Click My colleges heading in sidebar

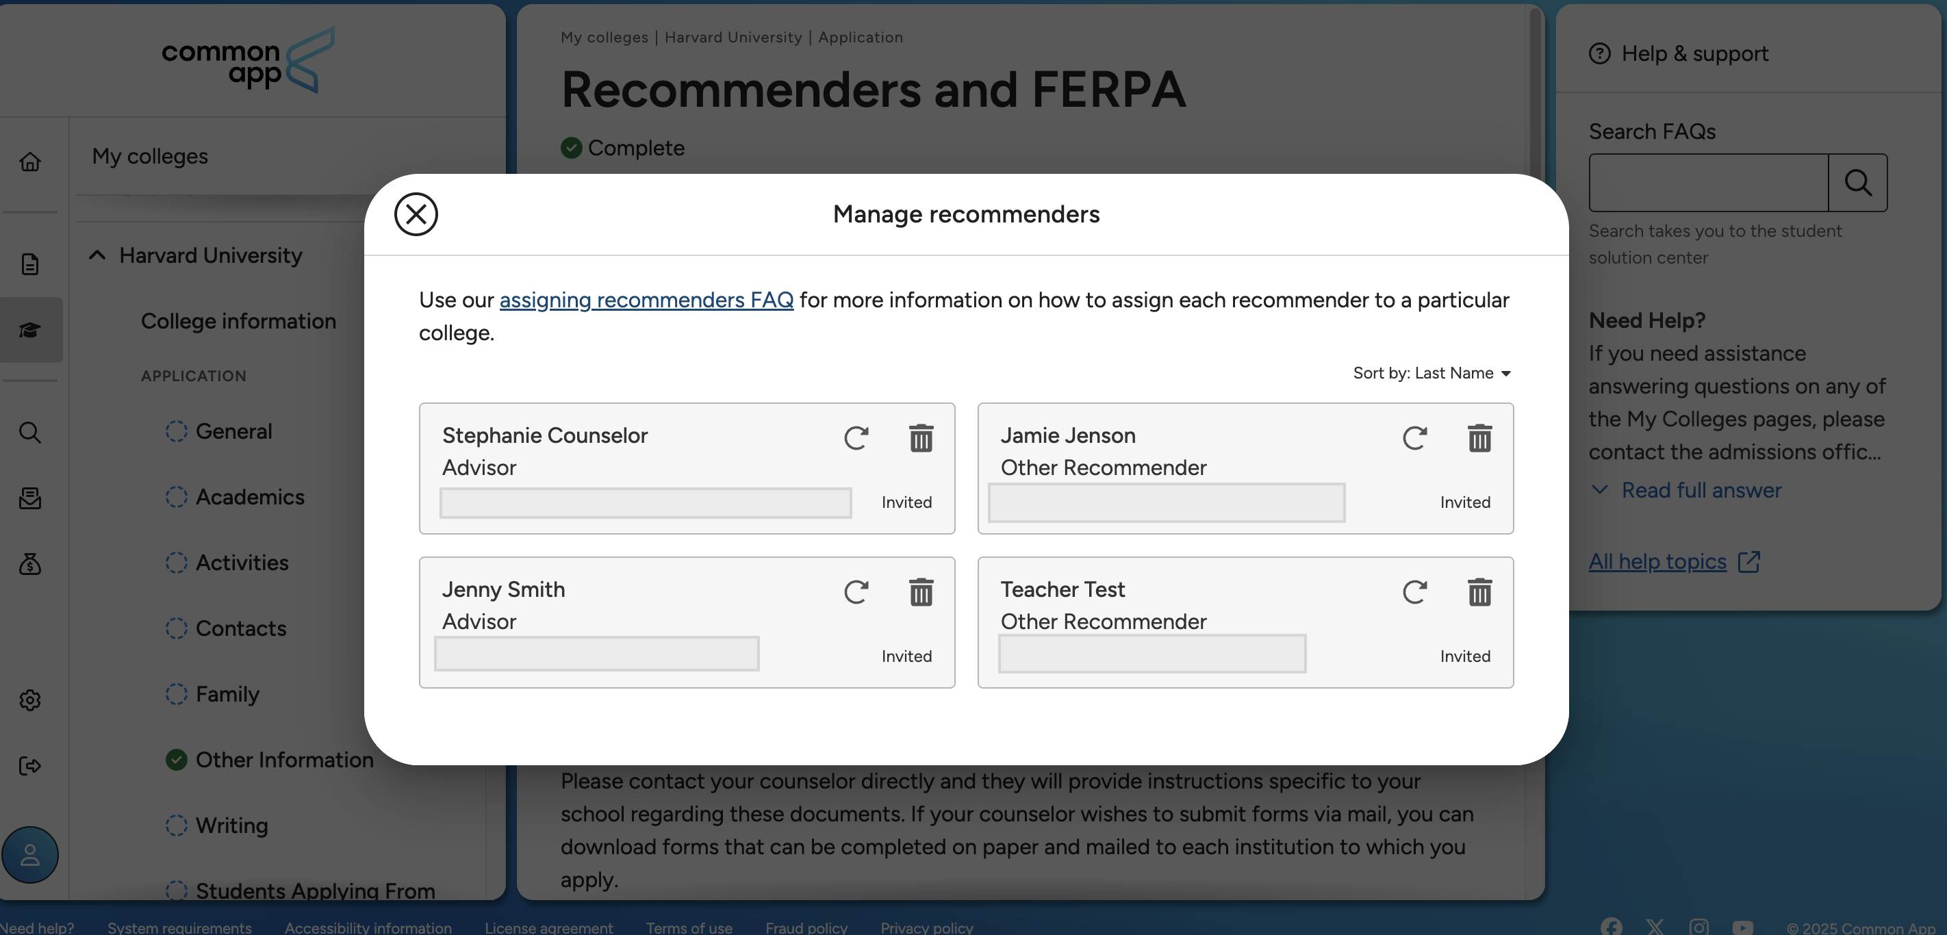(x=150, y=157)
